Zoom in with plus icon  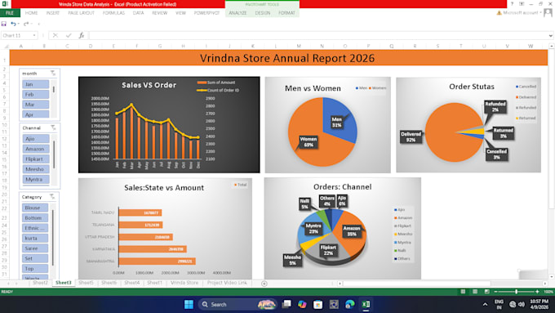click(x=537, y=292)
